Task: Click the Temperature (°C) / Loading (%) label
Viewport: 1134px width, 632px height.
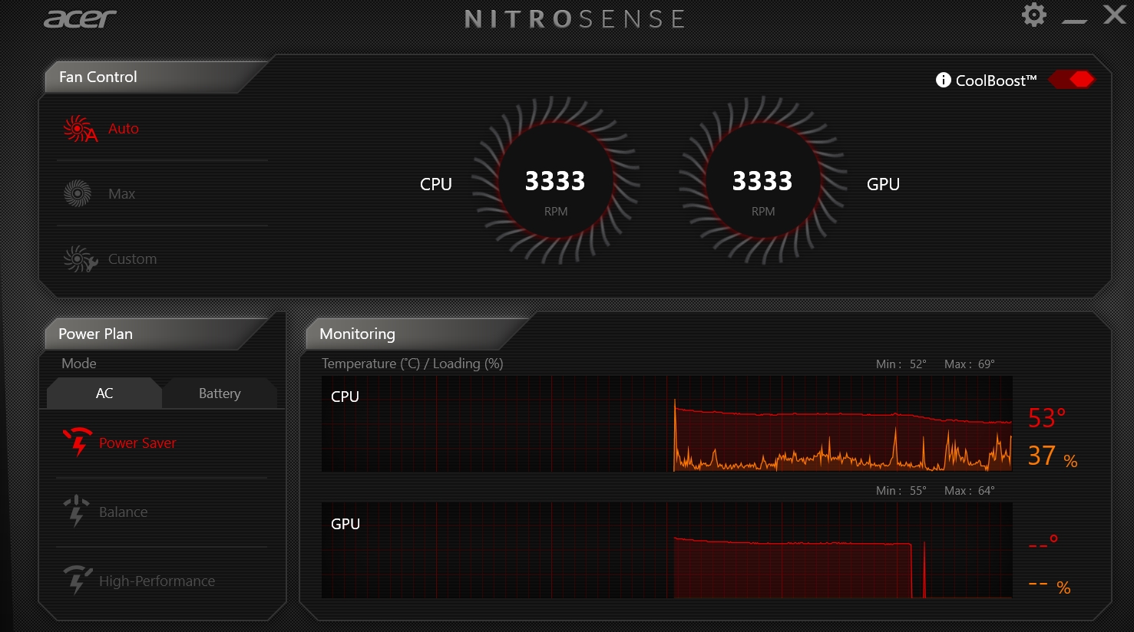Action: point(412,364)
